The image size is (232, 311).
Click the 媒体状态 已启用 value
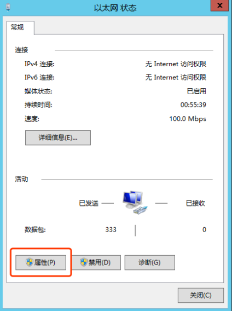coord(196,91)
